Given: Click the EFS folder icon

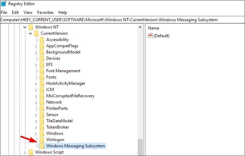Looking at the screenshot, I should 42,65.
